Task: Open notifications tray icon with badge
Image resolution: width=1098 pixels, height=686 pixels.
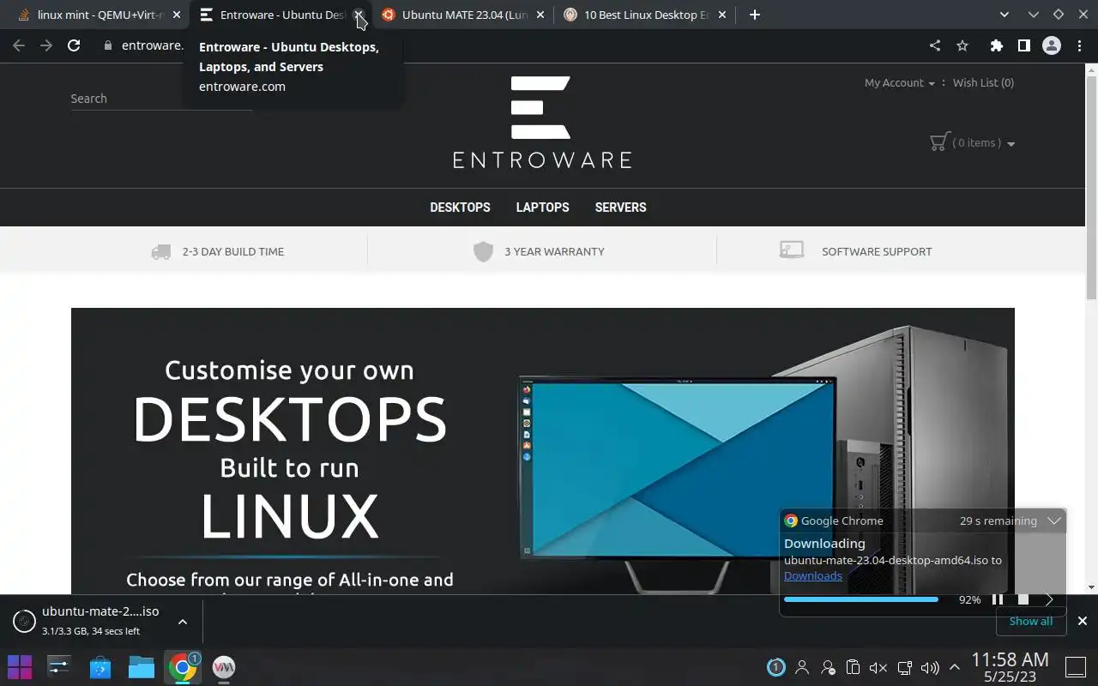Action: click(x=775, y=667)
